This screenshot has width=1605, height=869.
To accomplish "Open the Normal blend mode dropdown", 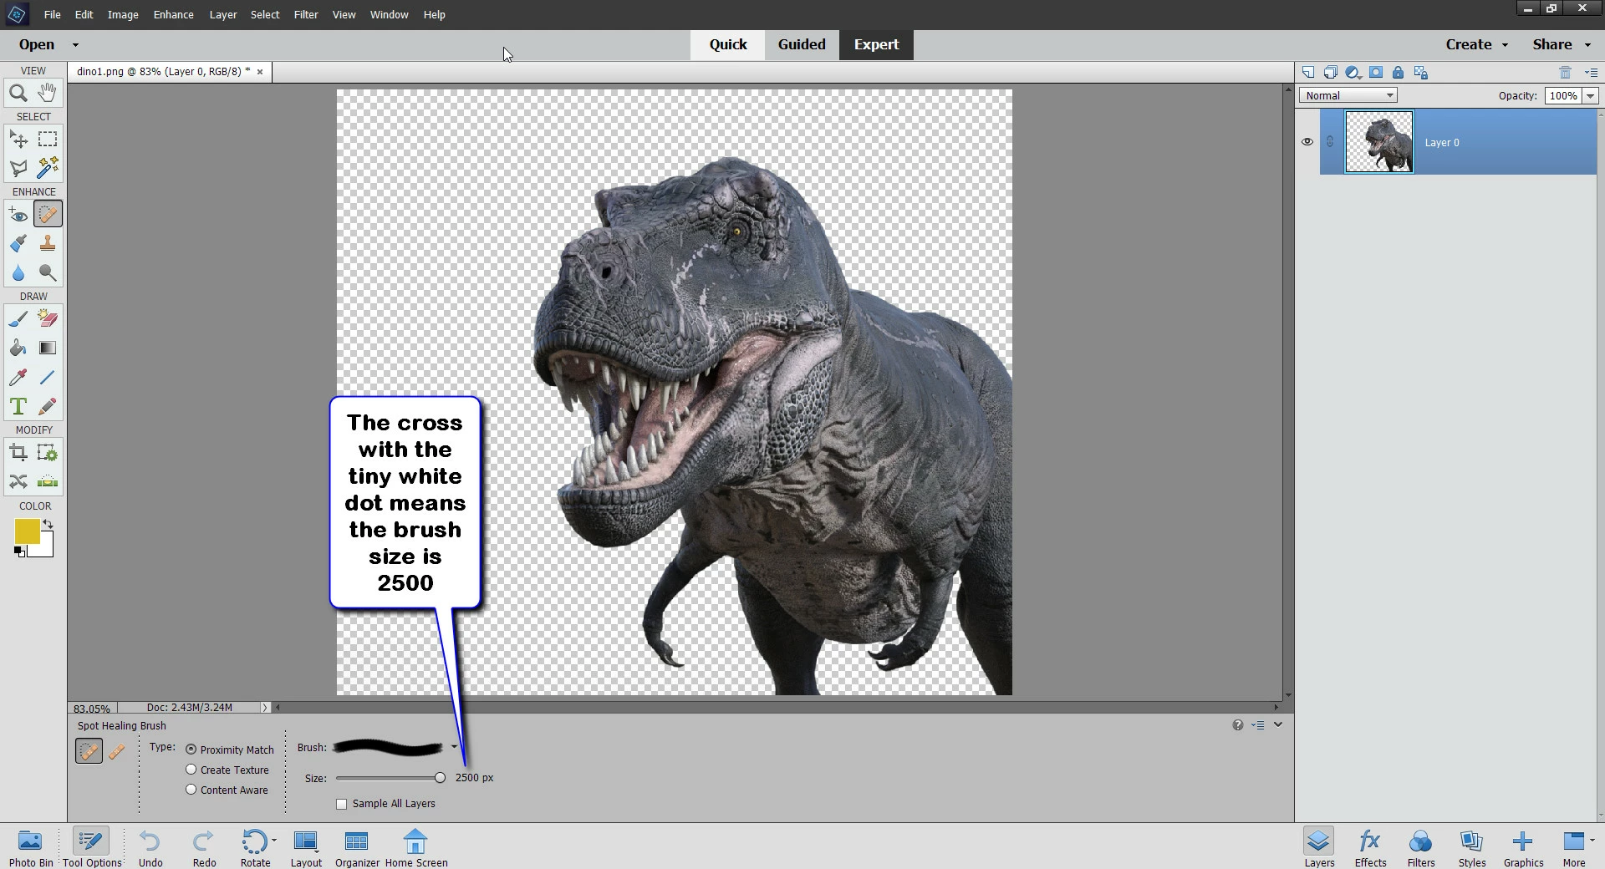I will click(1348, 96).
